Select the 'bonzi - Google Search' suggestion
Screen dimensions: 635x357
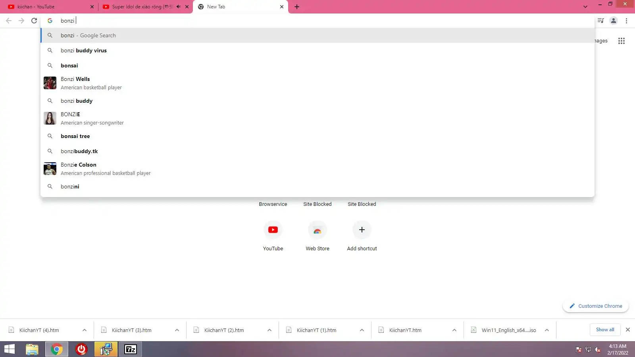317,35
